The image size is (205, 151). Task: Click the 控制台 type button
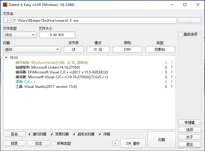[160, 49]
